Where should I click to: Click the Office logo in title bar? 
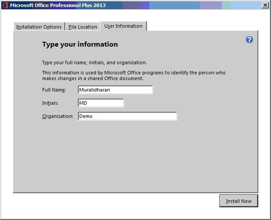[x=5, y=5]
